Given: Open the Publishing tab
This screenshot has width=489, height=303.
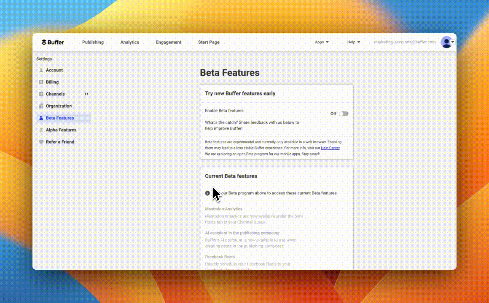Looking at the screenshot, I should pos(93,42).
